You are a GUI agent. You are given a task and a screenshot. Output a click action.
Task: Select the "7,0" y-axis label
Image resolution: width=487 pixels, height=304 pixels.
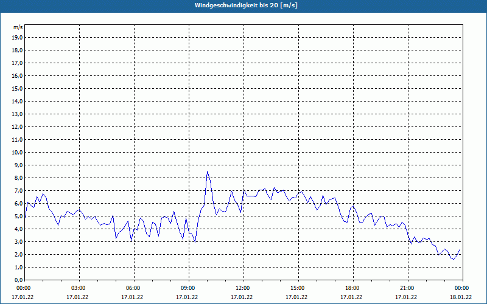pos(18,190)
